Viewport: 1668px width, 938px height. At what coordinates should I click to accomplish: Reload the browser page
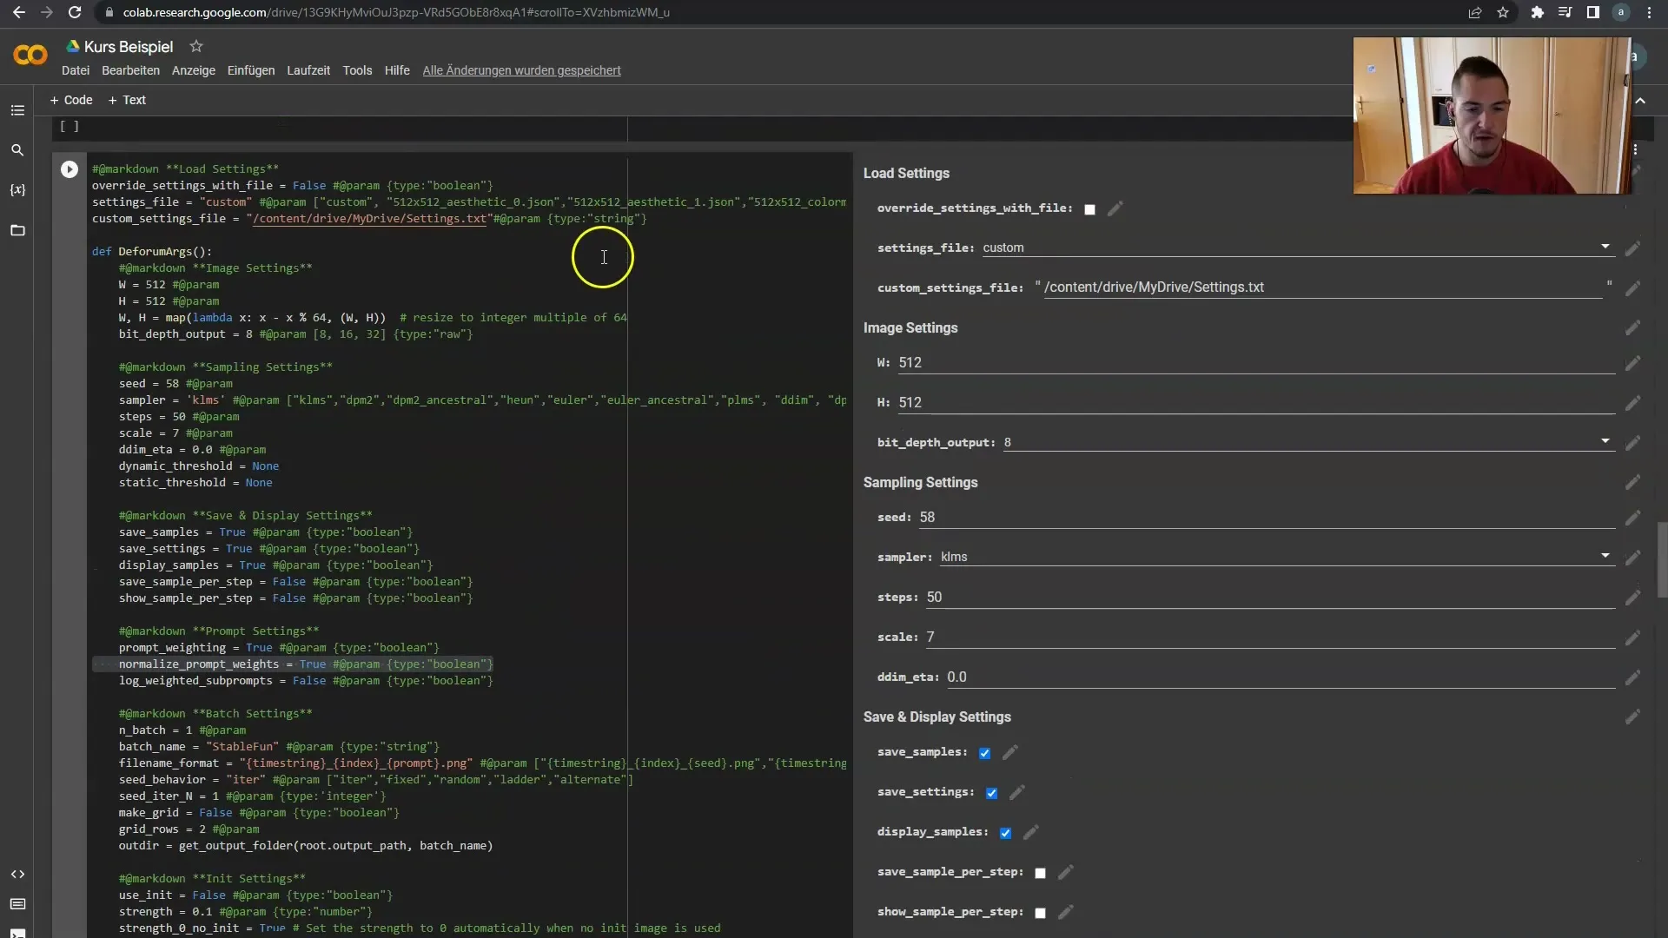(75, 12)
